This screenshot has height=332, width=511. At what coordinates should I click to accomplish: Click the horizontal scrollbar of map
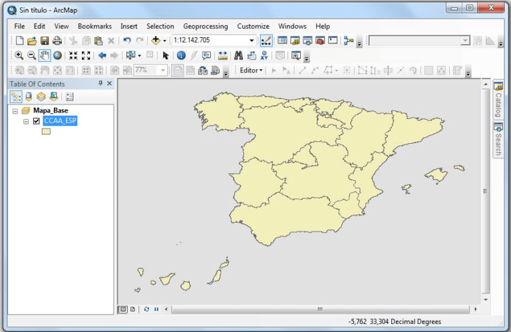click(320, 309)
